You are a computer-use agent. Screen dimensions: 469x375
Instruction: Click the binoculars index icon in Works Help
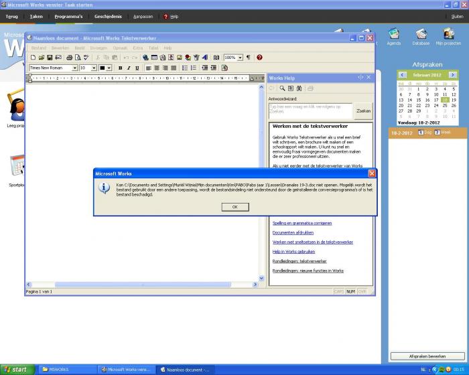coord(299,88)
